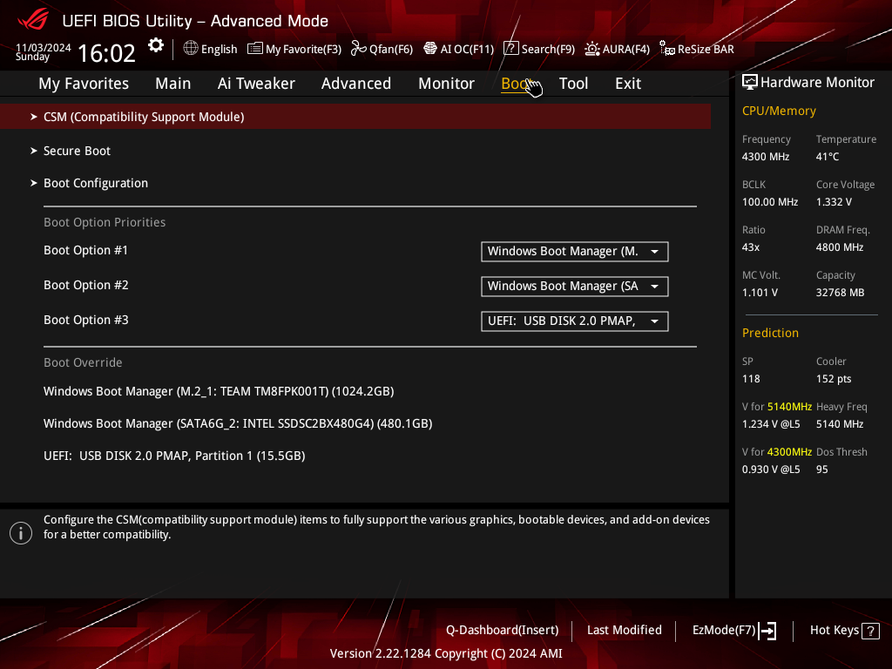Viewport: 892px width, 669px height.
Task: Click the 0.930 V @L5 value
Action: pos(771,470)
